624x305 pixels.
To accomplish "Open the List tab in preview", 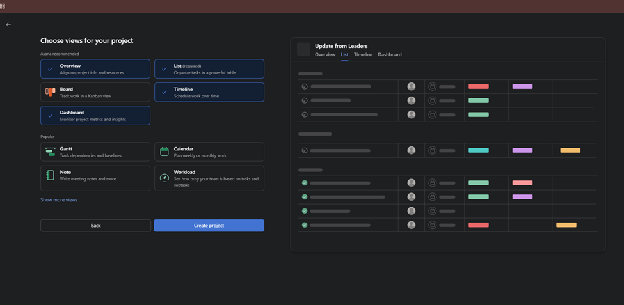I will pyautogui.click(x=344, y=54).
